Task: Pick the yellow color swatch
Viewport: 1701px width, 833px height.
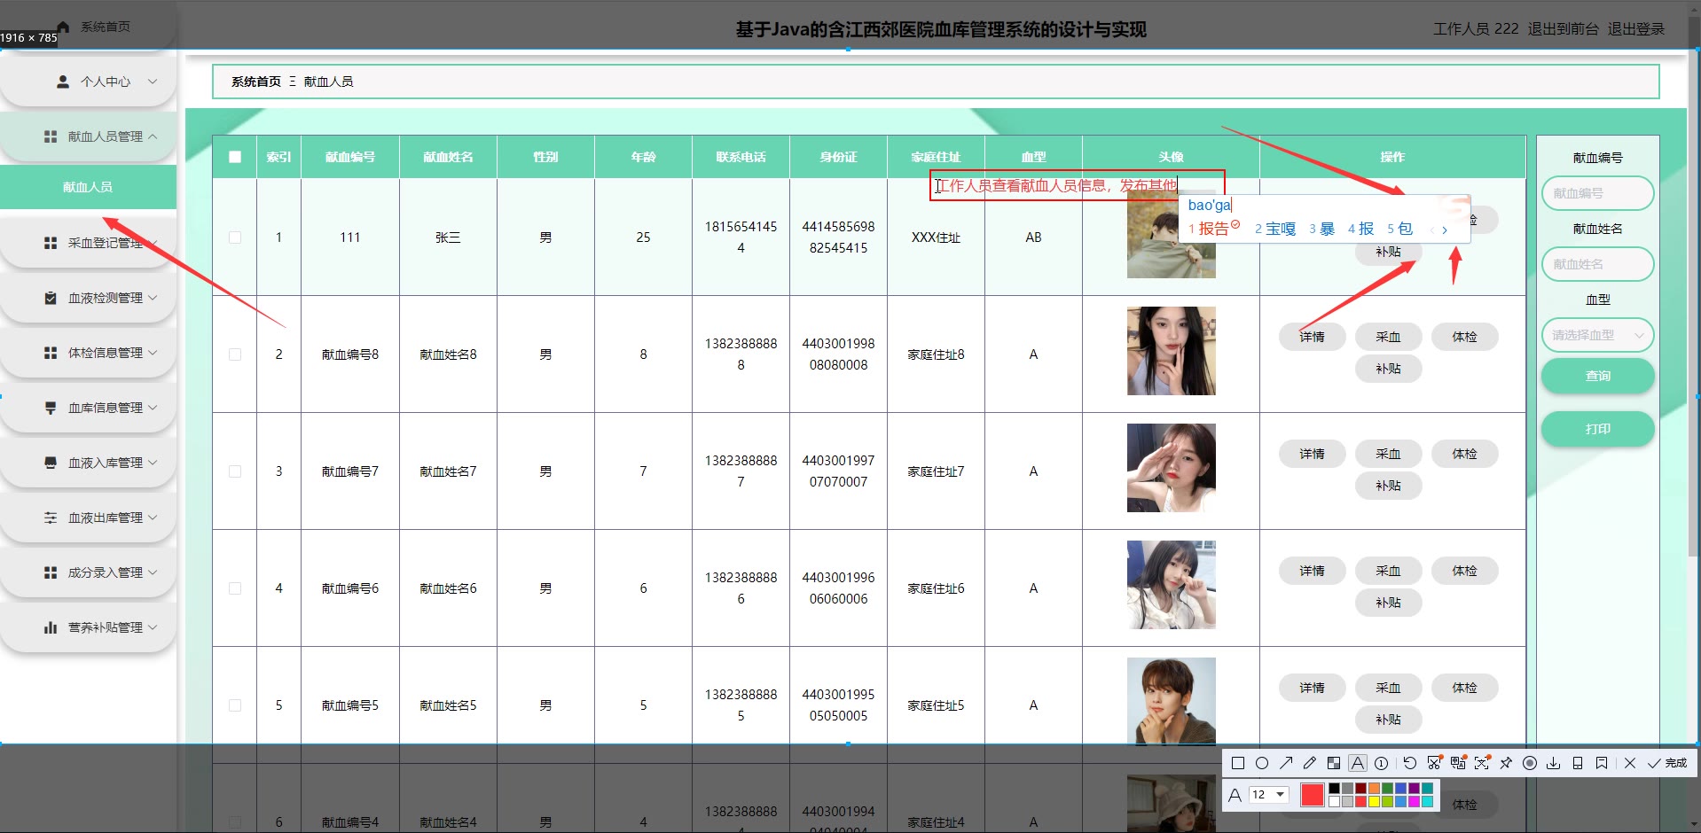Action: [1374, 801]
